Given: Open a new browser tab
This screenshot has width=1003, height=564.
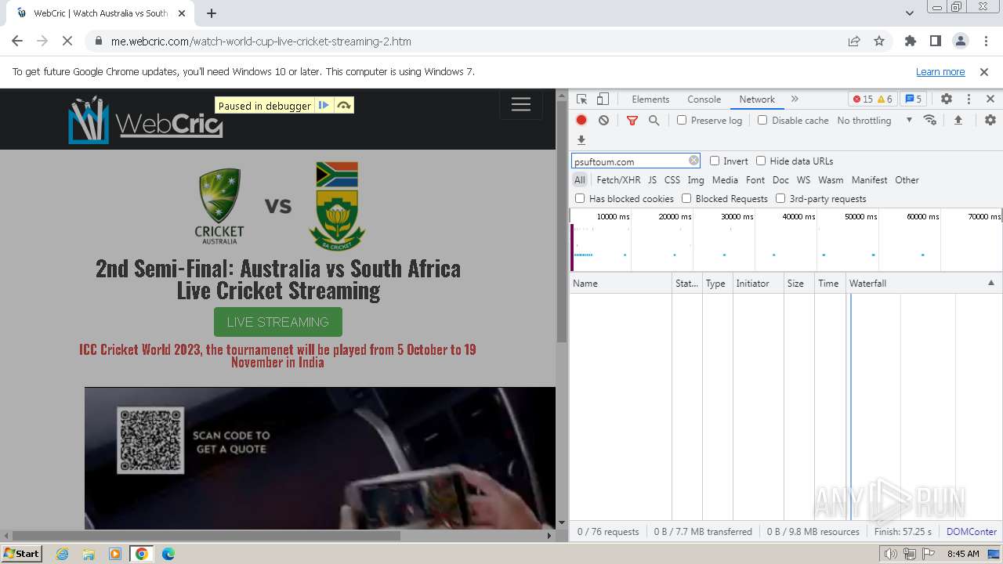Looking at the screenshot, I should pos(212,13).
